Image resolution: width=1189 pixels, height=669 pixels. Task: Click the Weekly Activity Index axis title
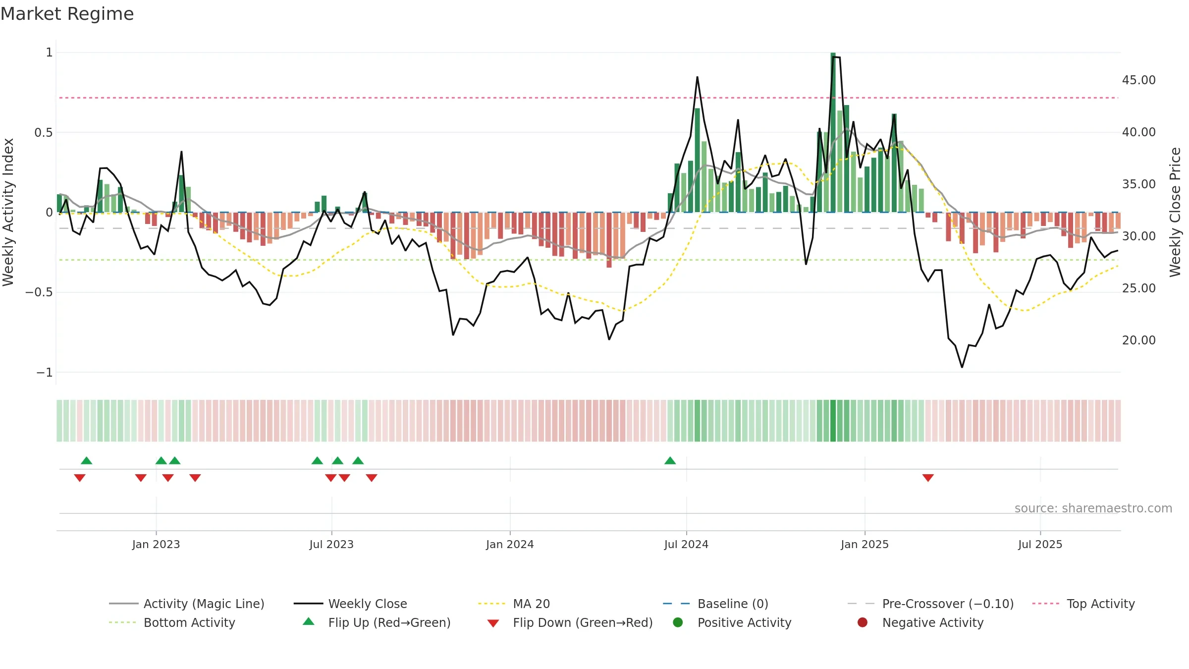pyautogui.click(x=8, y=212)
